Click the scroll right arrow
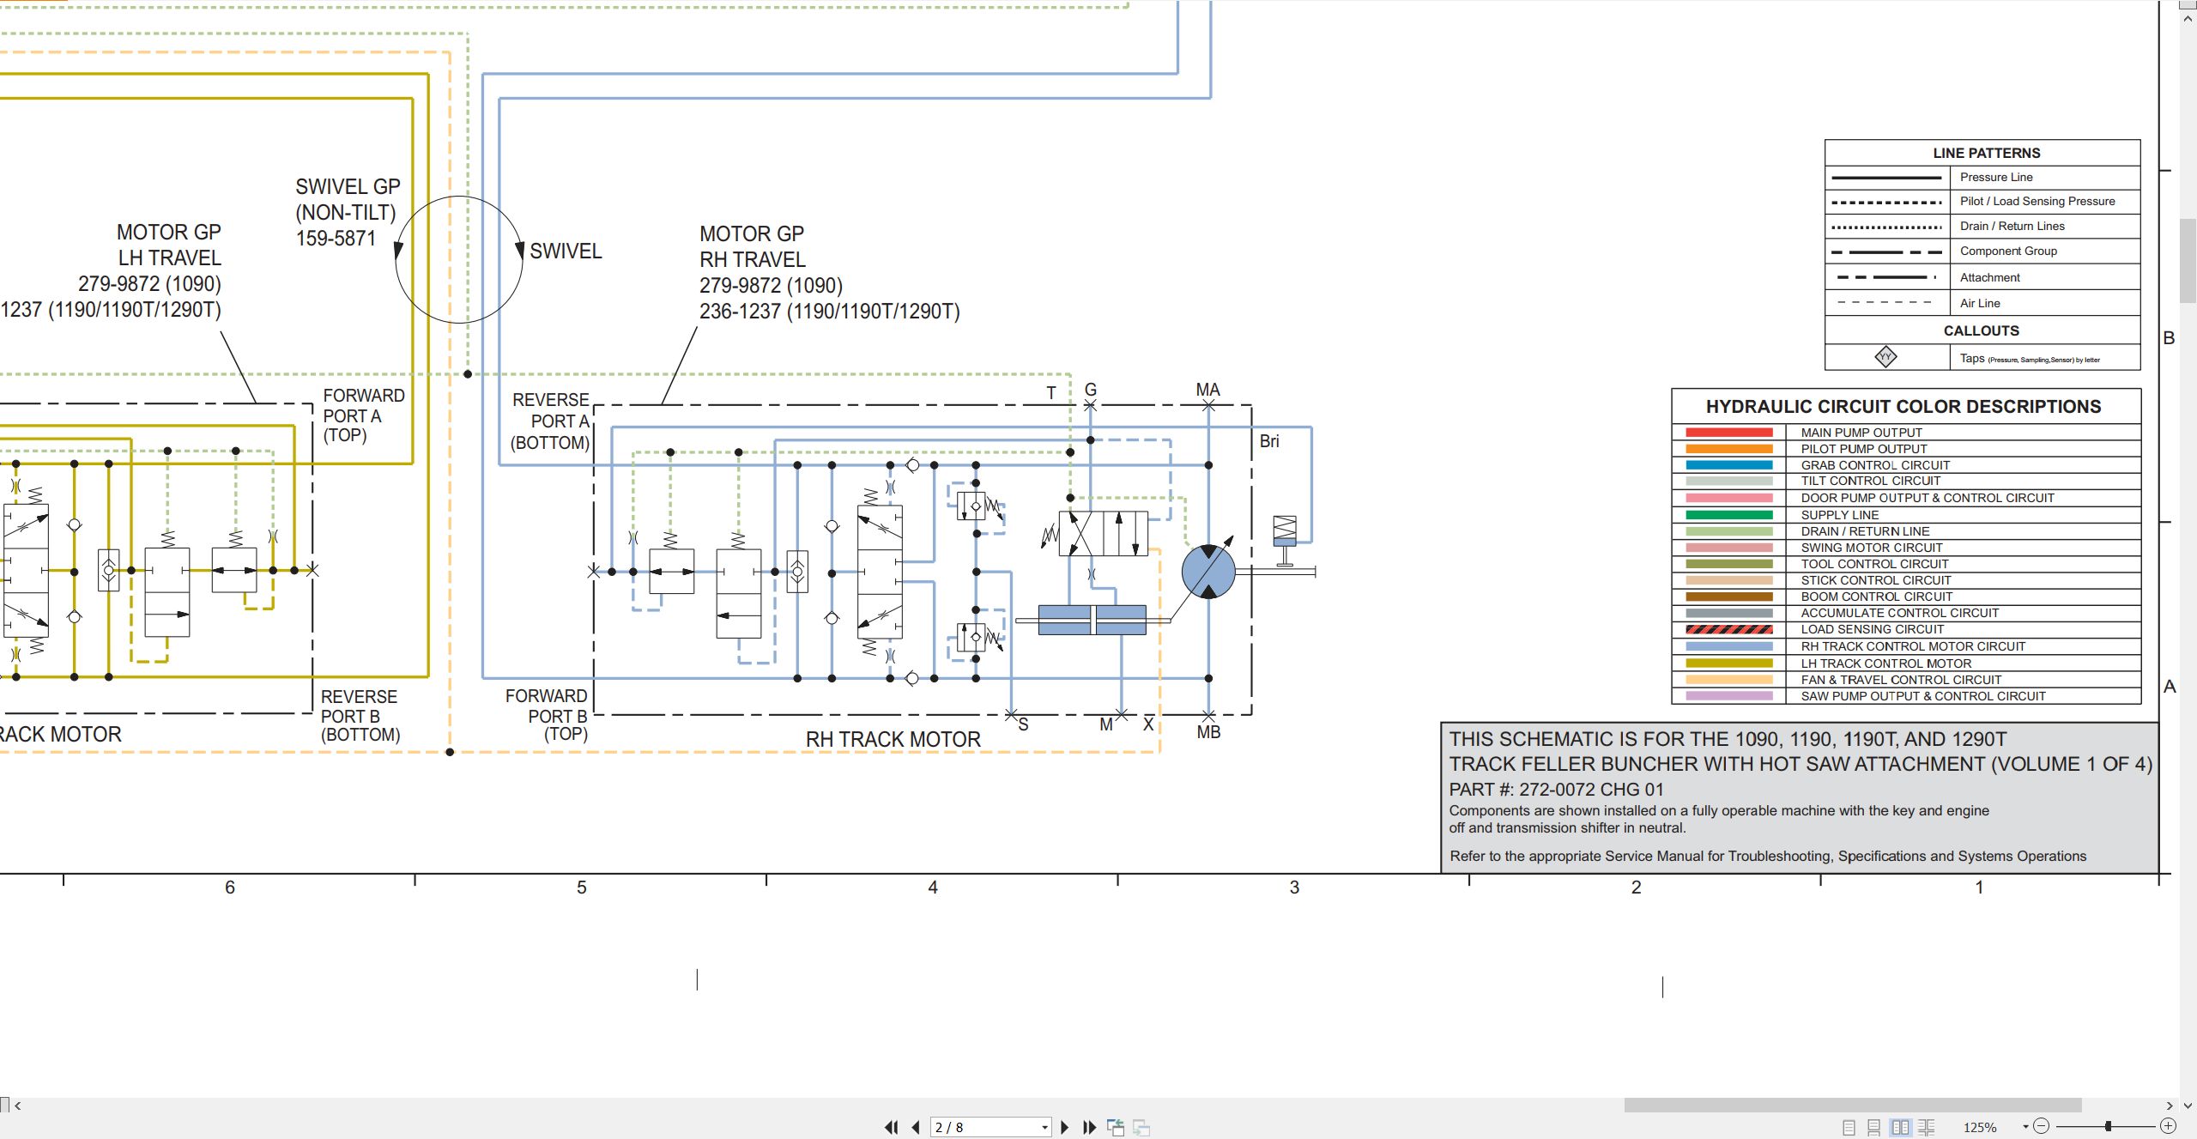Screen dimensions: 2197x1139 pos(2170,1106)
